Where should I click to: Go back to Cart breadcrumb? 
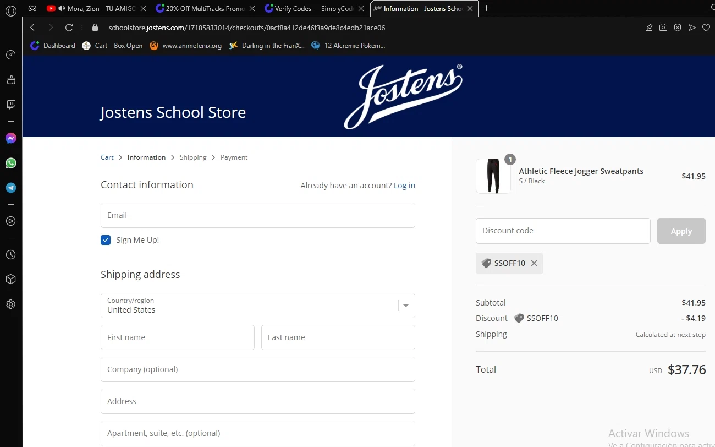pos(107,157)
